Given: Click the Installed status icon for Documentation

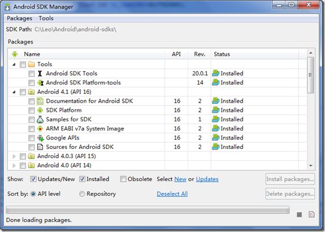Looking at the screenshot, I should click(215, 101).
